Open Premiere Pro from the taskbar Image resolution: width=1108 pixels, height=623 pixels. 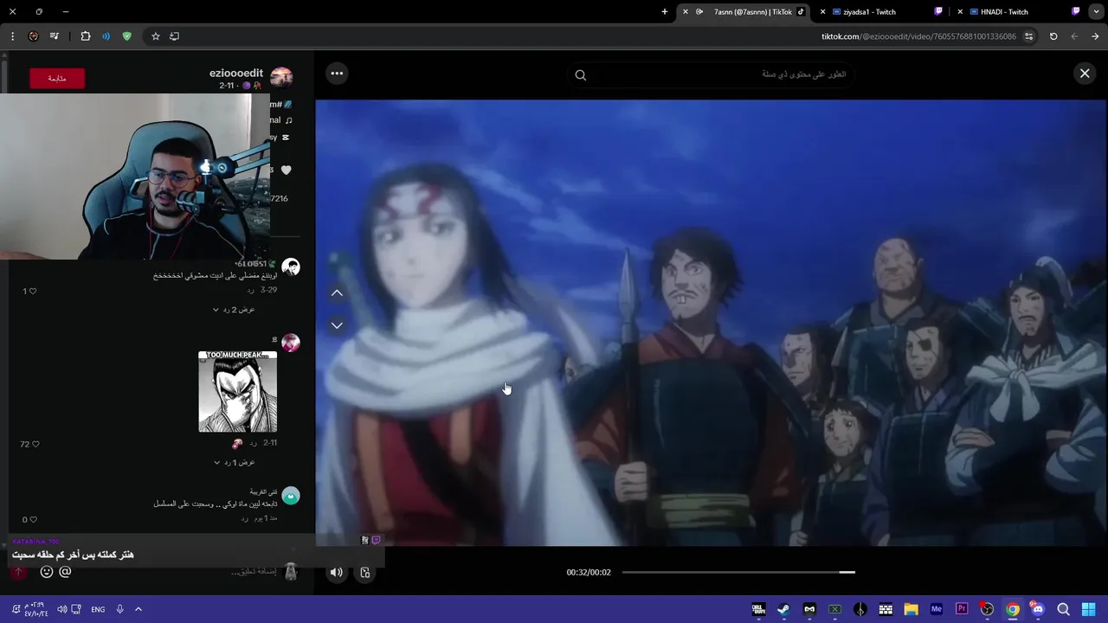(x=962, y=609)
